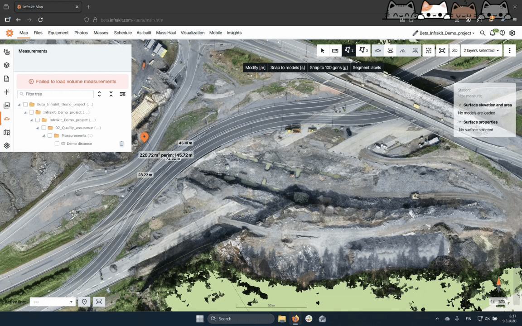Image resolution: width=522 pixels, height=326 pixels.
Task: Select the pointer cursor tool
Action: click(x=323, y=51)
